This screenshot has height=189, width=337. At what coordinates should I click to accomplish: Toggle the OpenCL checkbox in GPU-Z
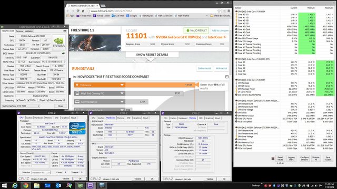(x=17, y=100)
